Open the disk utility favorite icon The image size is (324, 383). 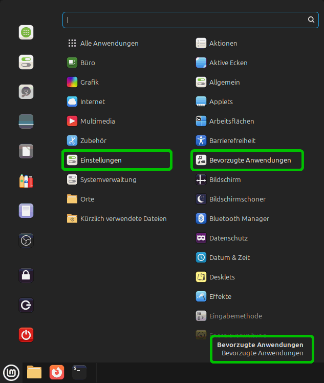point(26,92)
